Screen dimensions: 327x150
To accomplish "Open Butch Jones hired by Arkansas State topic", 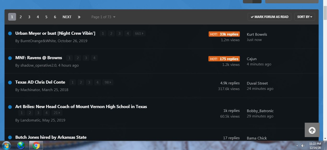I will [51, 137].
